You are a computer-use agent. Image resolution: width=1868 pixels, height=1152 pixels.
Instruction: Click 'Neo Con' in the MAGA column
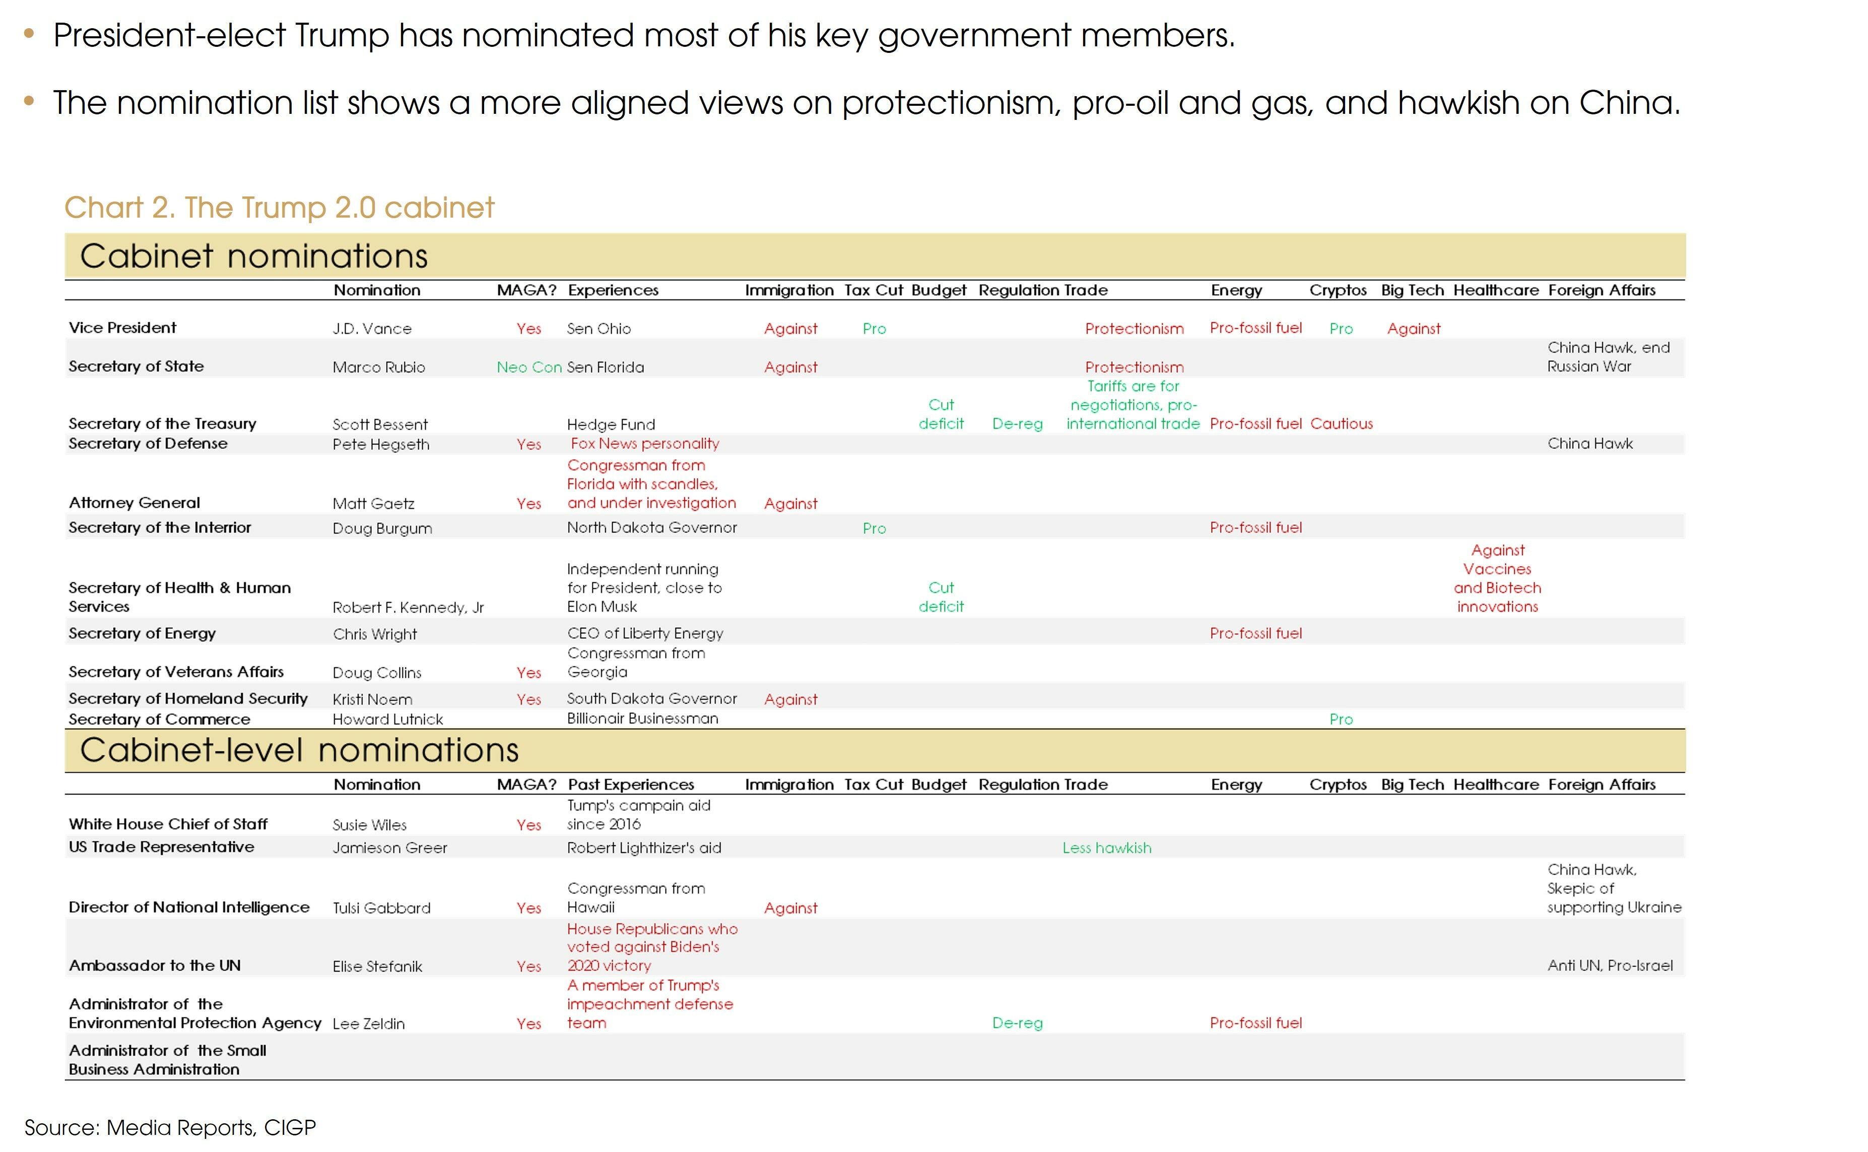[528, 367]
